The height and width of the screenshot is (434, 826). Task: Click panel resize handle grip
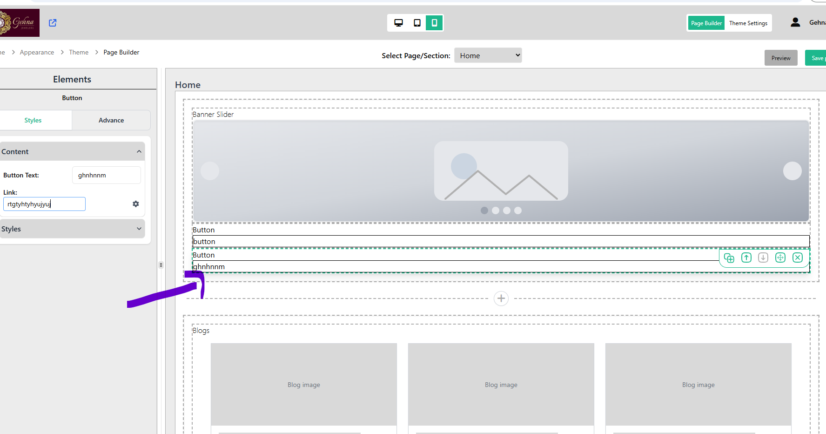pos(161,265)
